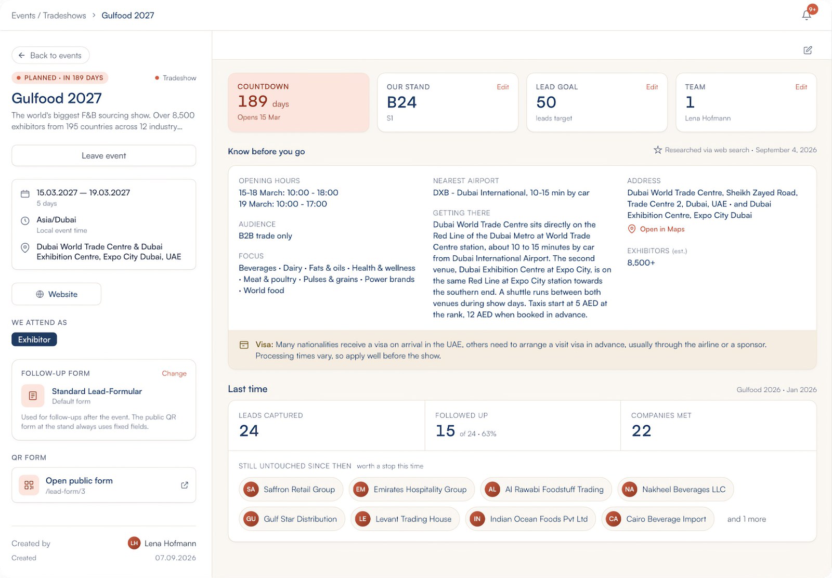Navigate to Events / Tradeshows breadcrumb

49,16
